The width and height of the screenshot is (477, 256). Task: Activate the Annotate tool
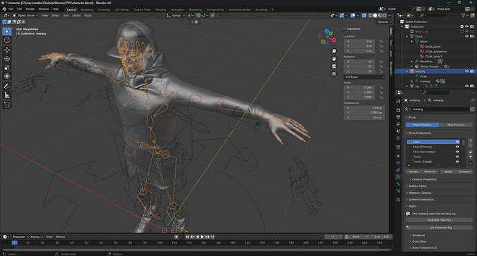point(7,86)
